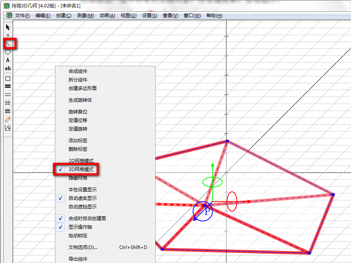Select the square face tool
This screenshot has height=263, width=351.
8,78
